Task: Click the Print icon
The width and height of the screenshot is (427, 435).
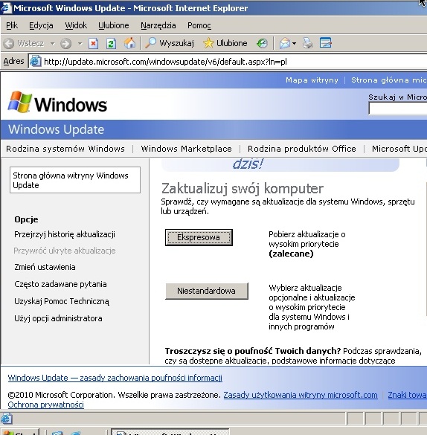Action: coord(308,43)
